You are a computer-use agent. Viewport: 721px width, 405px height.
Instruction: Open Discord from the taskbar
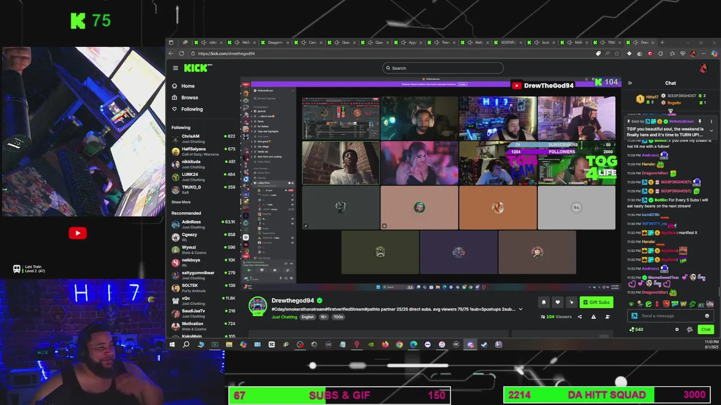point(470,344)
